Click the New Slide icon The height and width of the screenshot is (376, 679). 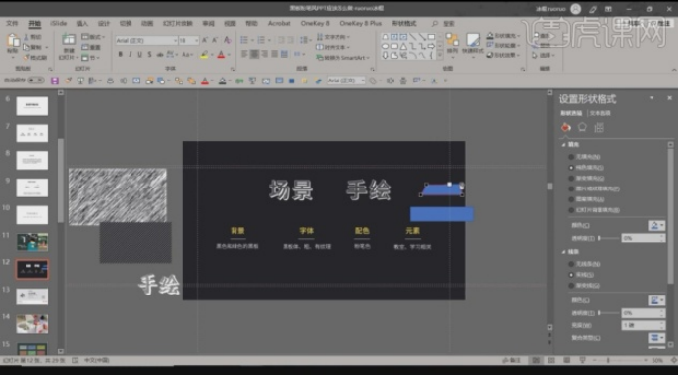coord(69,40)
